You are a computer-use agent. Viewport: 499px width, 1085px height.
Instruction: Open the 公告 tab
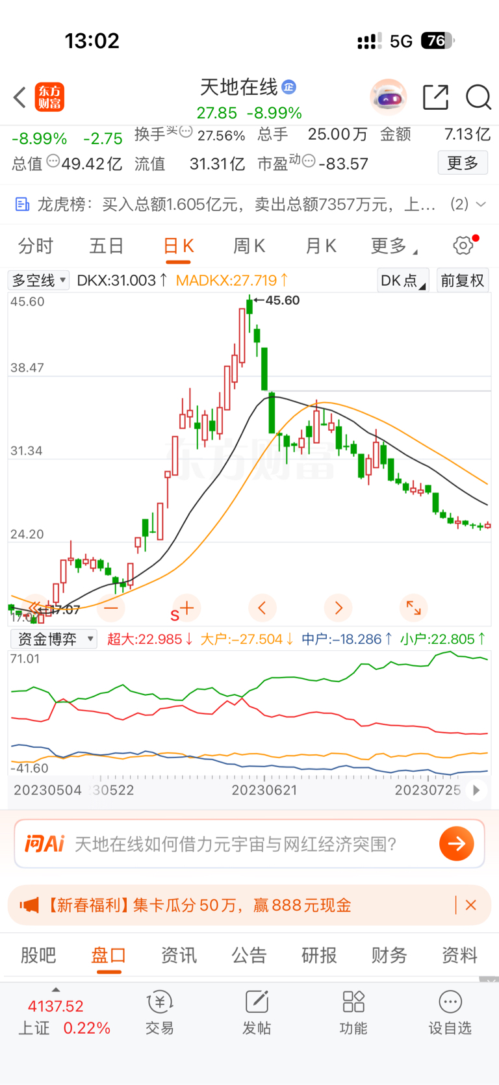pos(249,955)
